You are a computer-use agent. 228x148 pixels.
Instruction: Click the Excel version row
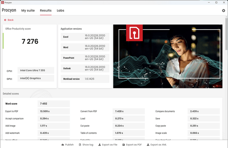pyautogui.click(x=85, y=37)
